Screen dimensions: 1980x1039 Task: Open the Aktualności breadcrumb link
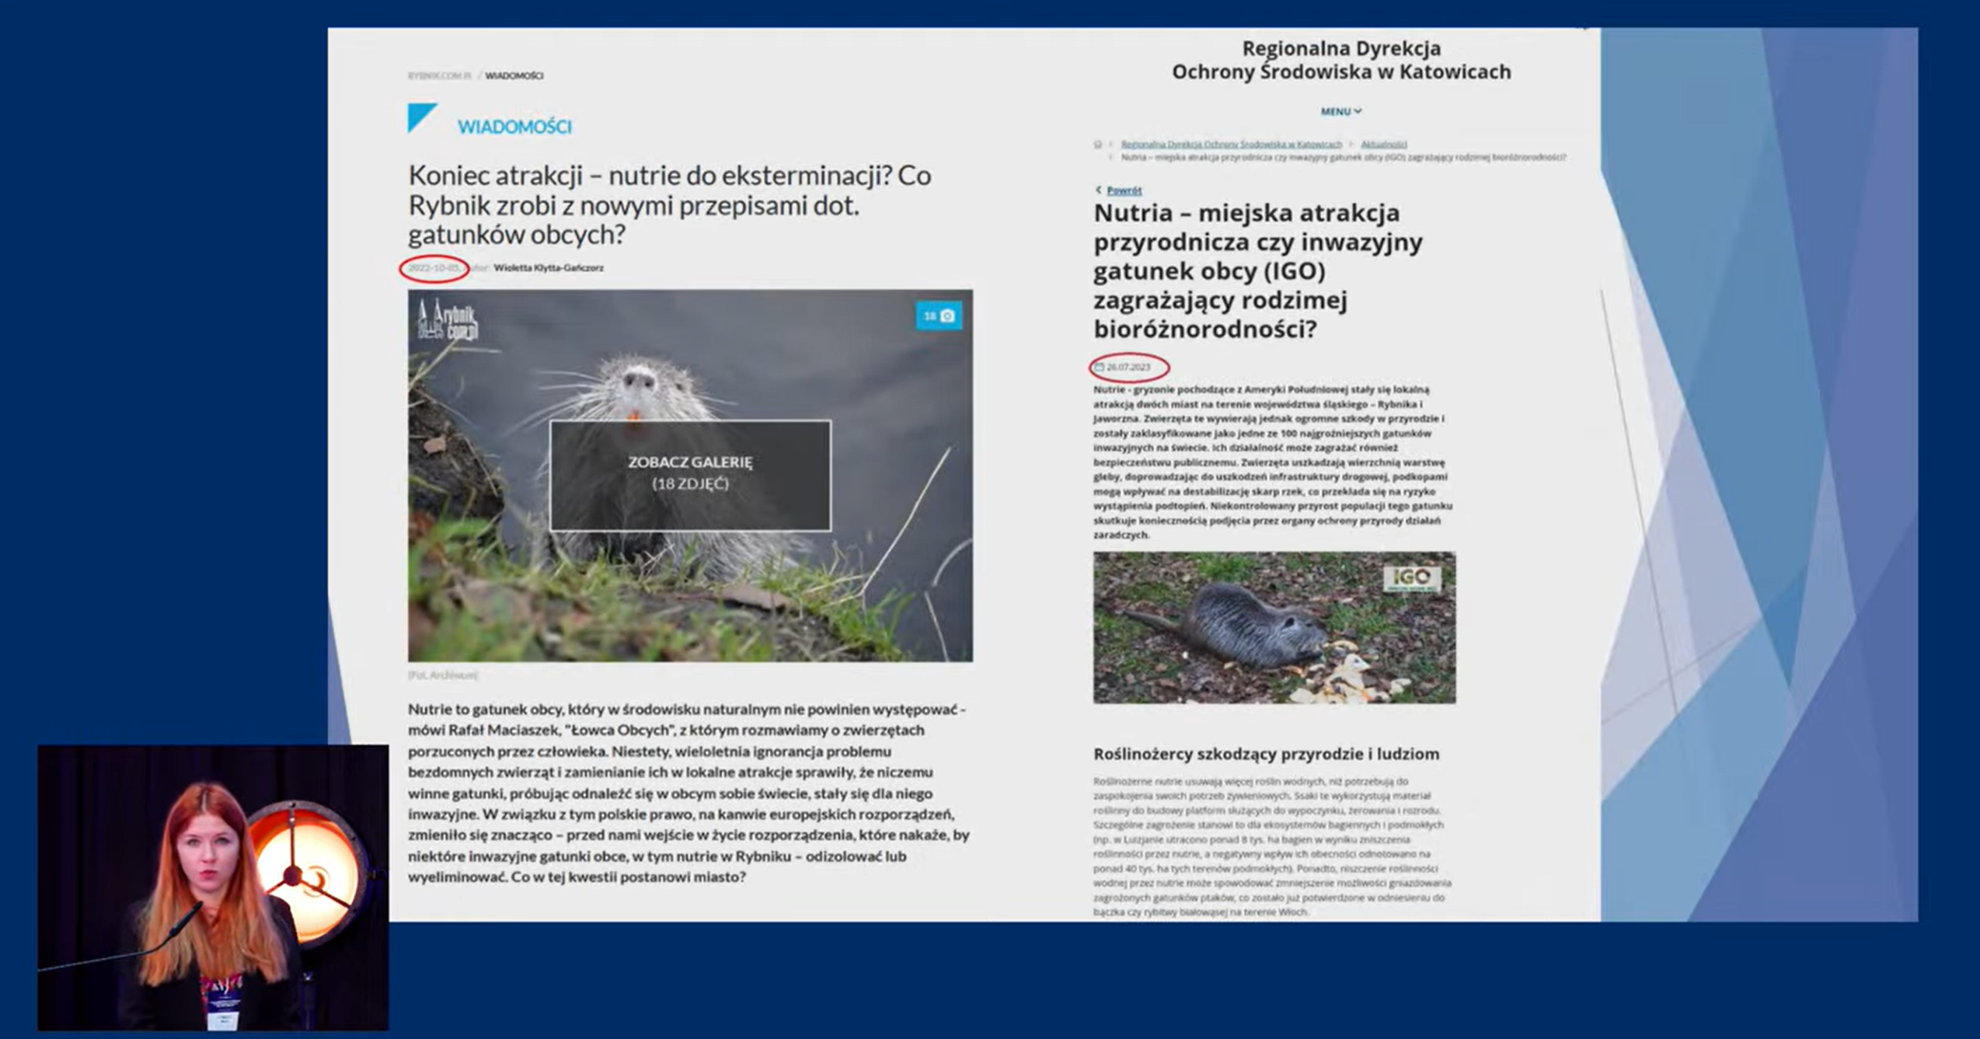tap(1383, 144)
